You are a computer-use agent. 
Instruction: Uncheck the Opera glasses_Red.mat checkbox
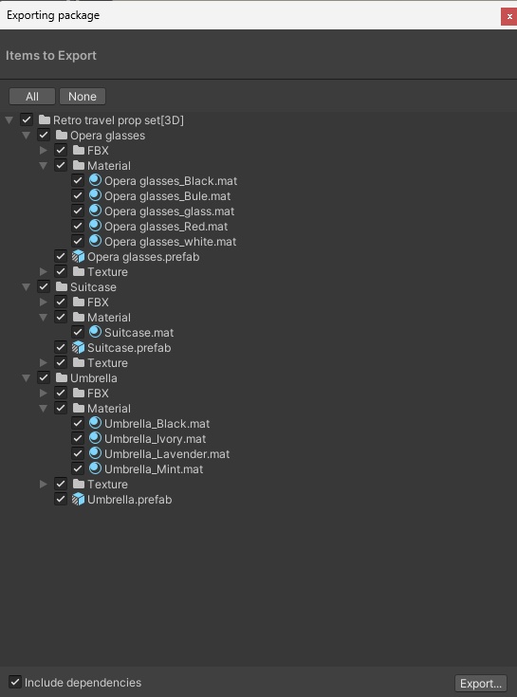78,226
